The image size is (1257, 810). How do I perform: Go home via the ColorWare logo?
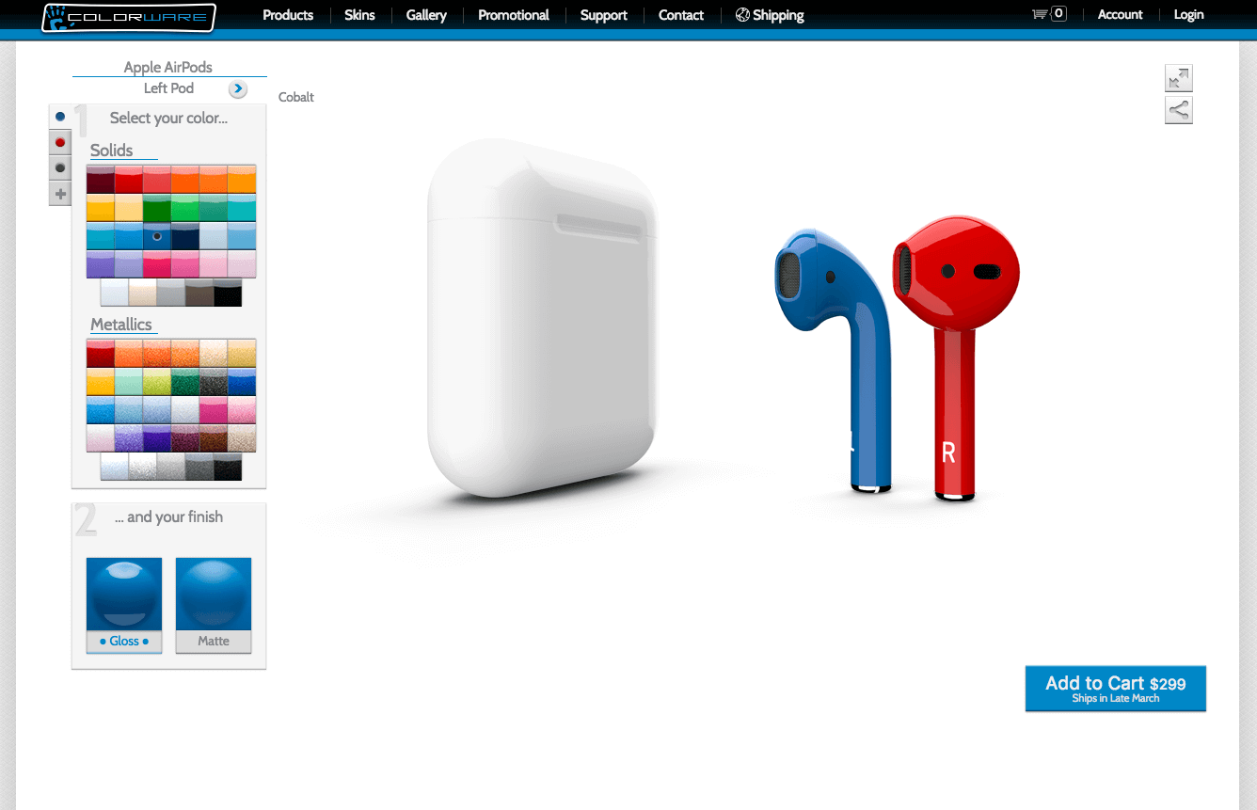click(x=129, y=17)
